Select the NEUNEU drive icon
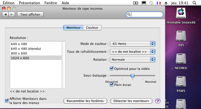The width and height of the screenshot is (201, 109). click(181, 59)
